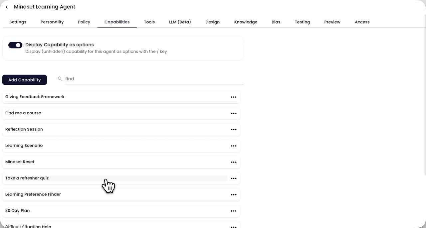
Task: Click the page vertical scrollbar
Action: tap(424, 95)
